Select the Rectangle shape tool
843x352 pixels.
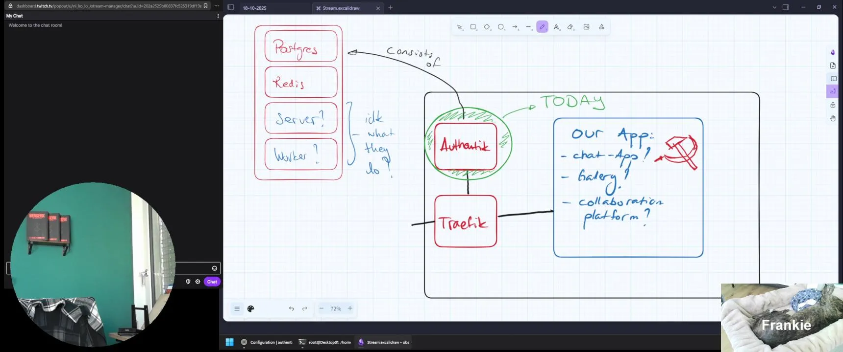click(473, 27)
